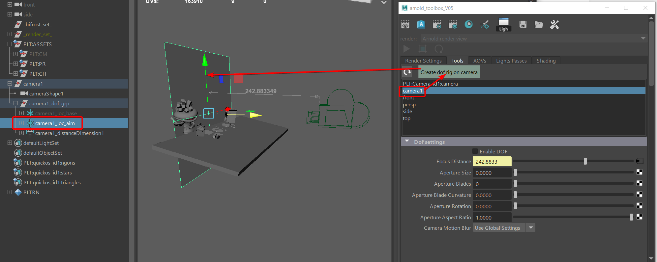Expand the _render_set_ node
The image size is (657, 262).
tap(10, 34)
